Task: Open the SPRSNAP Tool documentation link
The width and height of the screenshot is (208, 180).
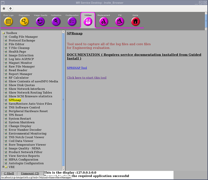Action: [77, 68]
